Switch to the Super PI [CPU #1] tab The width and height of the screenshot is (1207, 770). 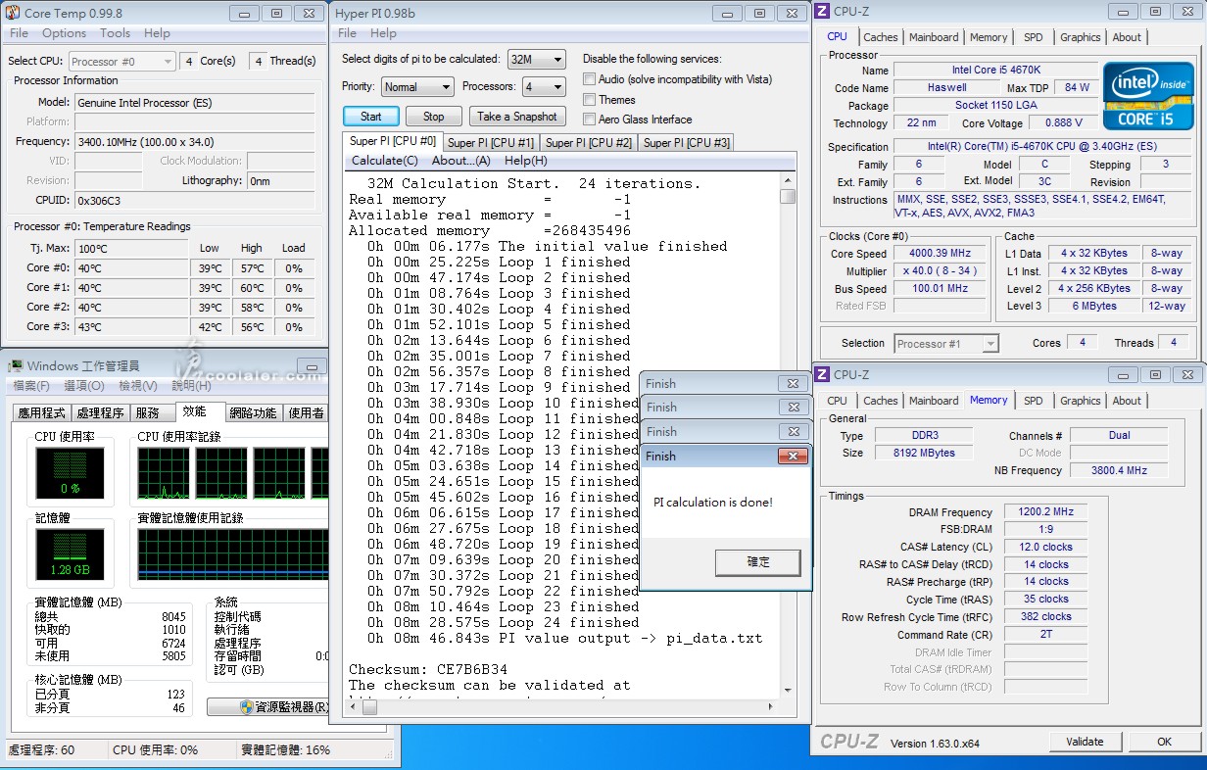coord(491,143)
